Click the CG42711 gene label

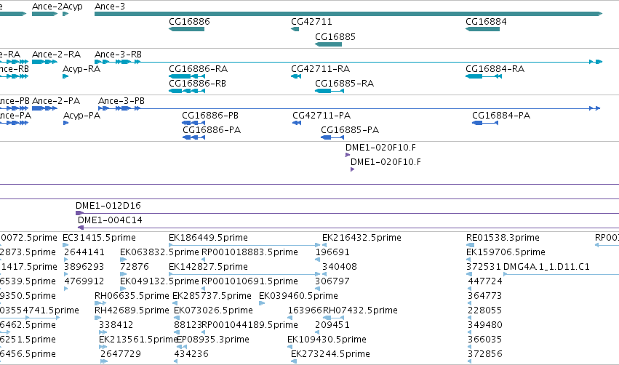pyautogui.click(x=311, y=22)
